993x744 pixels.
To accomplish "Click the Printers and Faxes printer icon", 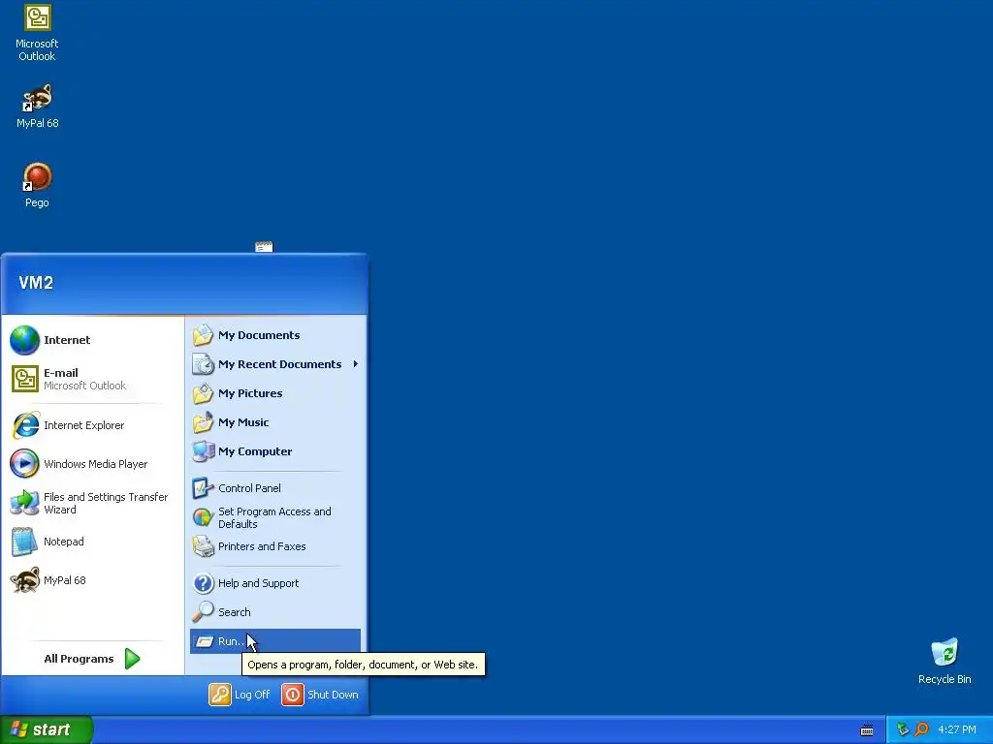I will (x=203, y=546).
